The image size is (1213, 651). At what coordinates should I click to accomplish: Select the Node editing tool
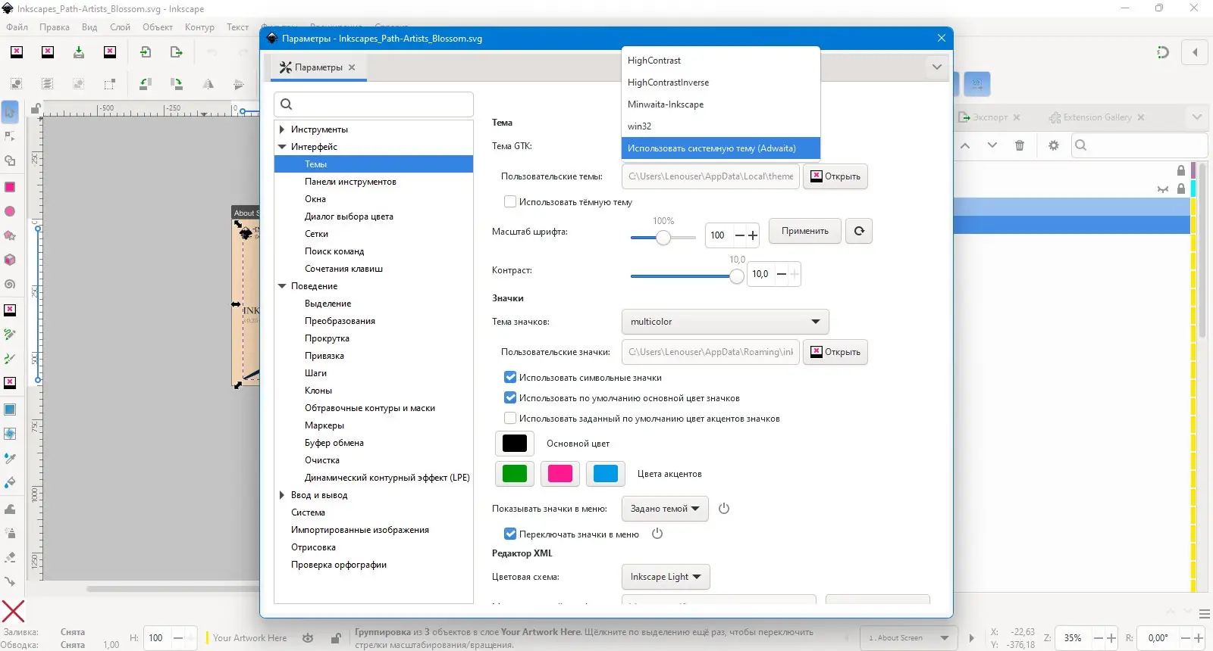(10, 136)
